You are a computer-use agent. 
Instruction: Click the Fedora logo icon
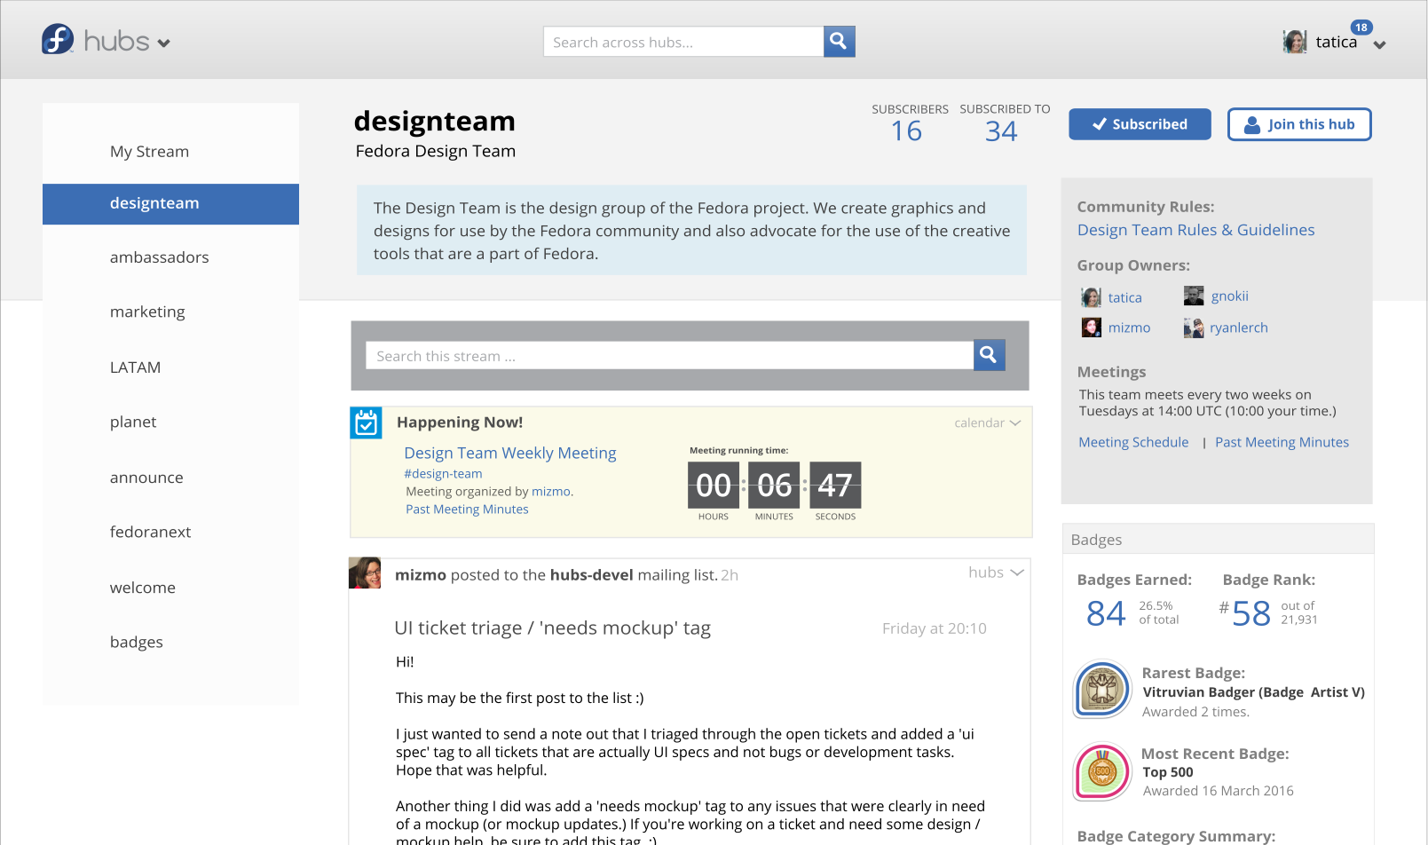pyautogui.click(x=58, y=40)
